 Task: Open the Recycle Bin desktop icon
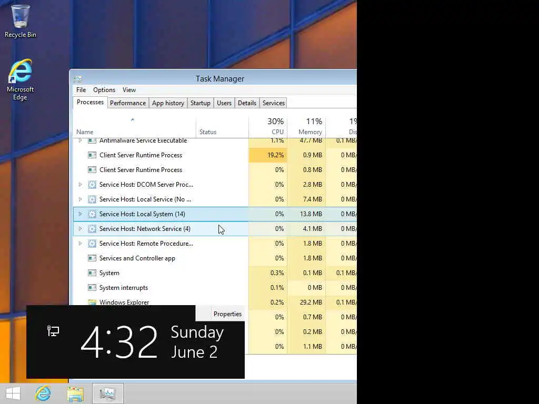point(21,21)
